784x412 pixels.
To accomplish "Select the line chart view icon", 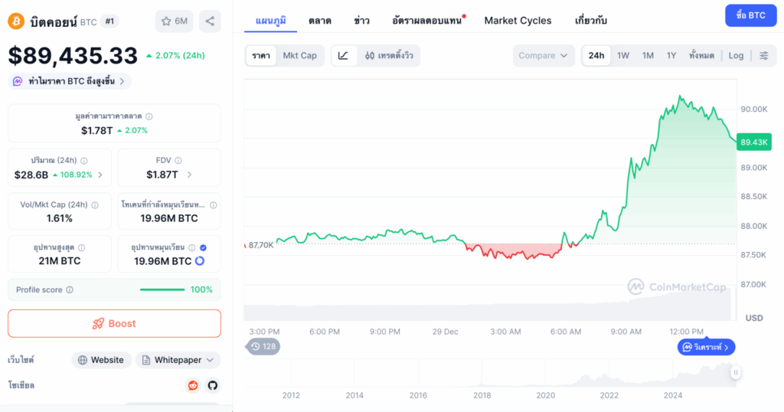I will click(x=344, y=55).
